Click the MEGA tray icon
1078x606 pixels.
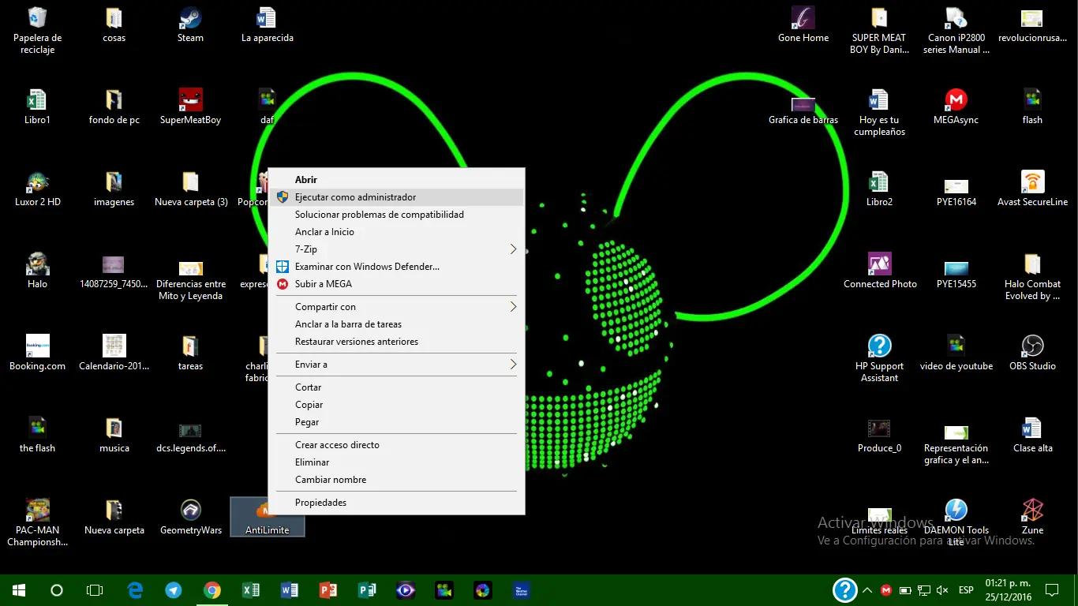point(886,590)
